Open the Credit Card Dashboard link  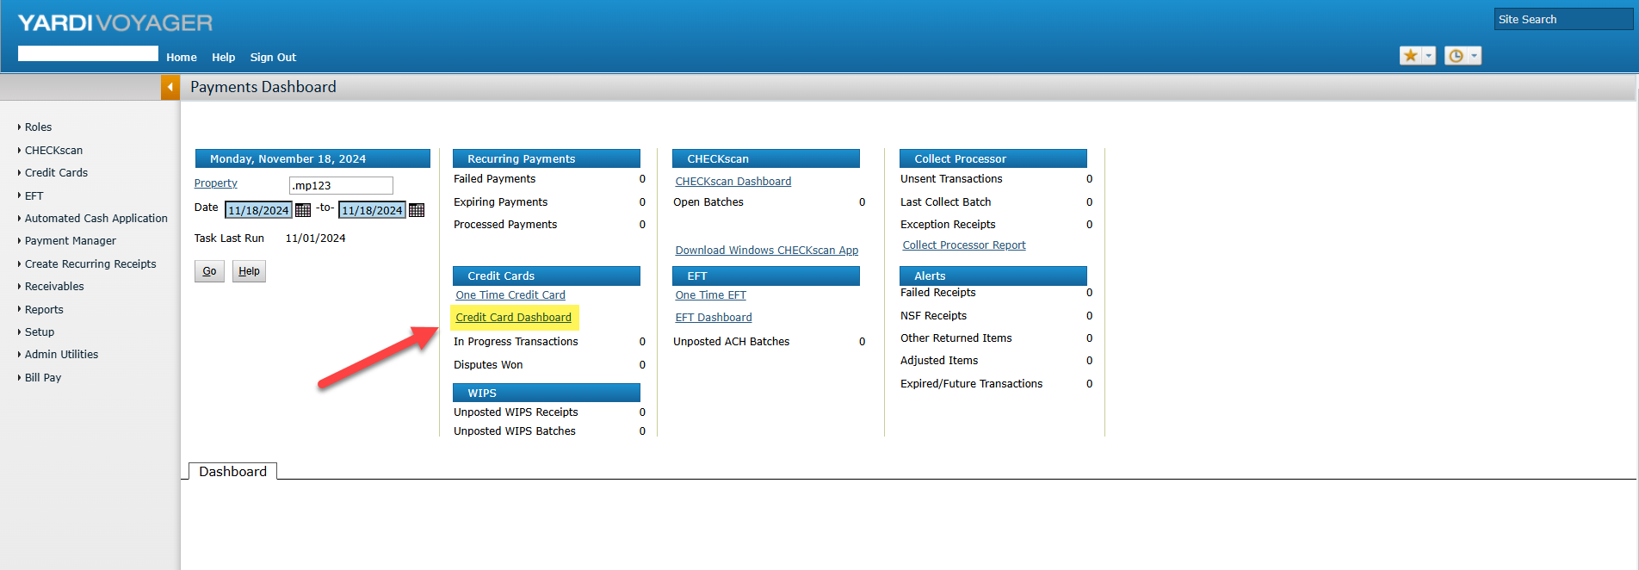coord(513,318)
